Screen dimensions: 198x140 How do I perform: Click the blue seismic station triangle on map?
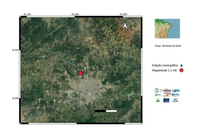[x=69, y=62]
